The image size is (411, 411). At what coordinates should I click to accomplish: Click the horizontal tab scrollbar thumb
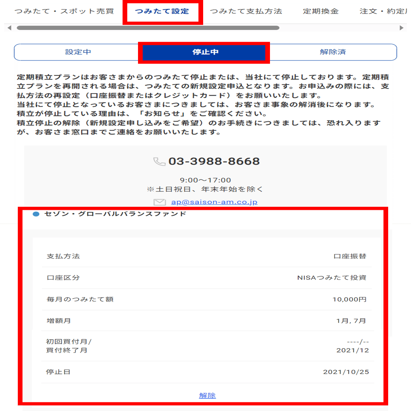148,28
